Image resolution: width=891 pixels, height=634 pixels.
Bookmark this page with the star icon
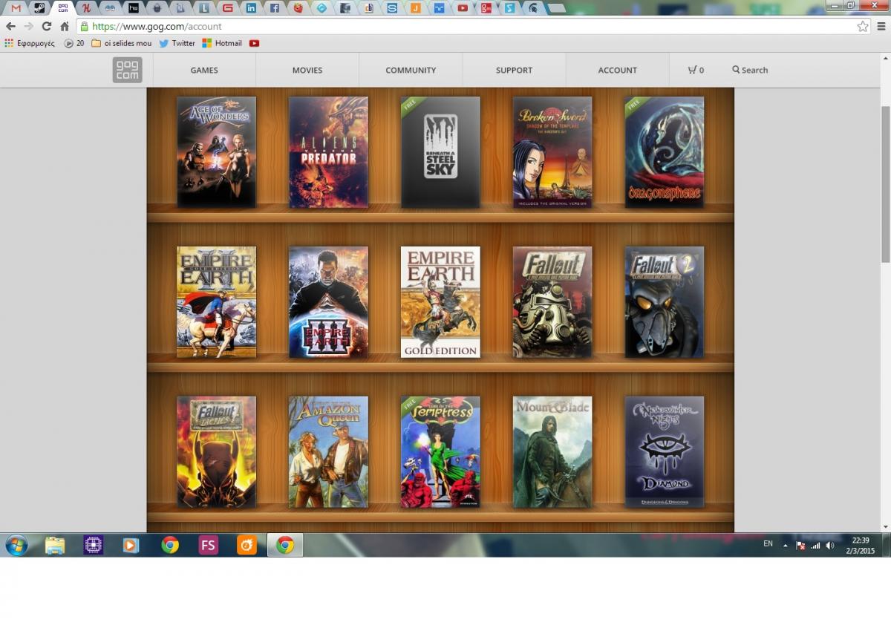(x=862, y=26)
